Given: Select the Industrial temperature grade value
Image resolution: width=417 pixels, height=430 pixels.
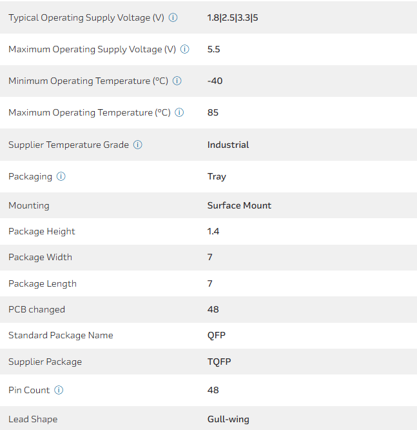Looking at the screenshot, I should pyautogui.click(x=228, y=145).
